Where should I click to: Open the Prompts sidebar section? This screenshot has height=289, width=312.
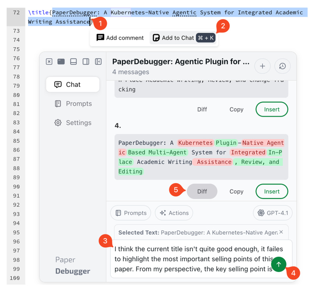(74, 104)
